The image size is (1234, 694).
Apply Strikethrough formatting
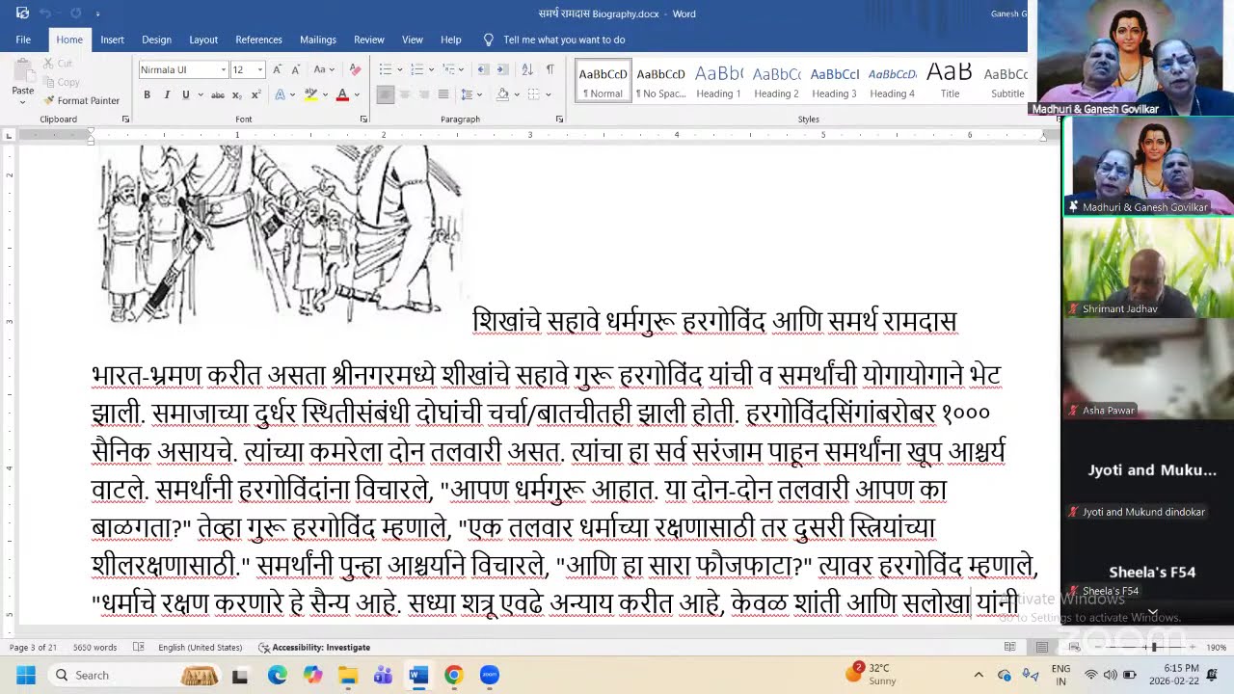(218, 94)
